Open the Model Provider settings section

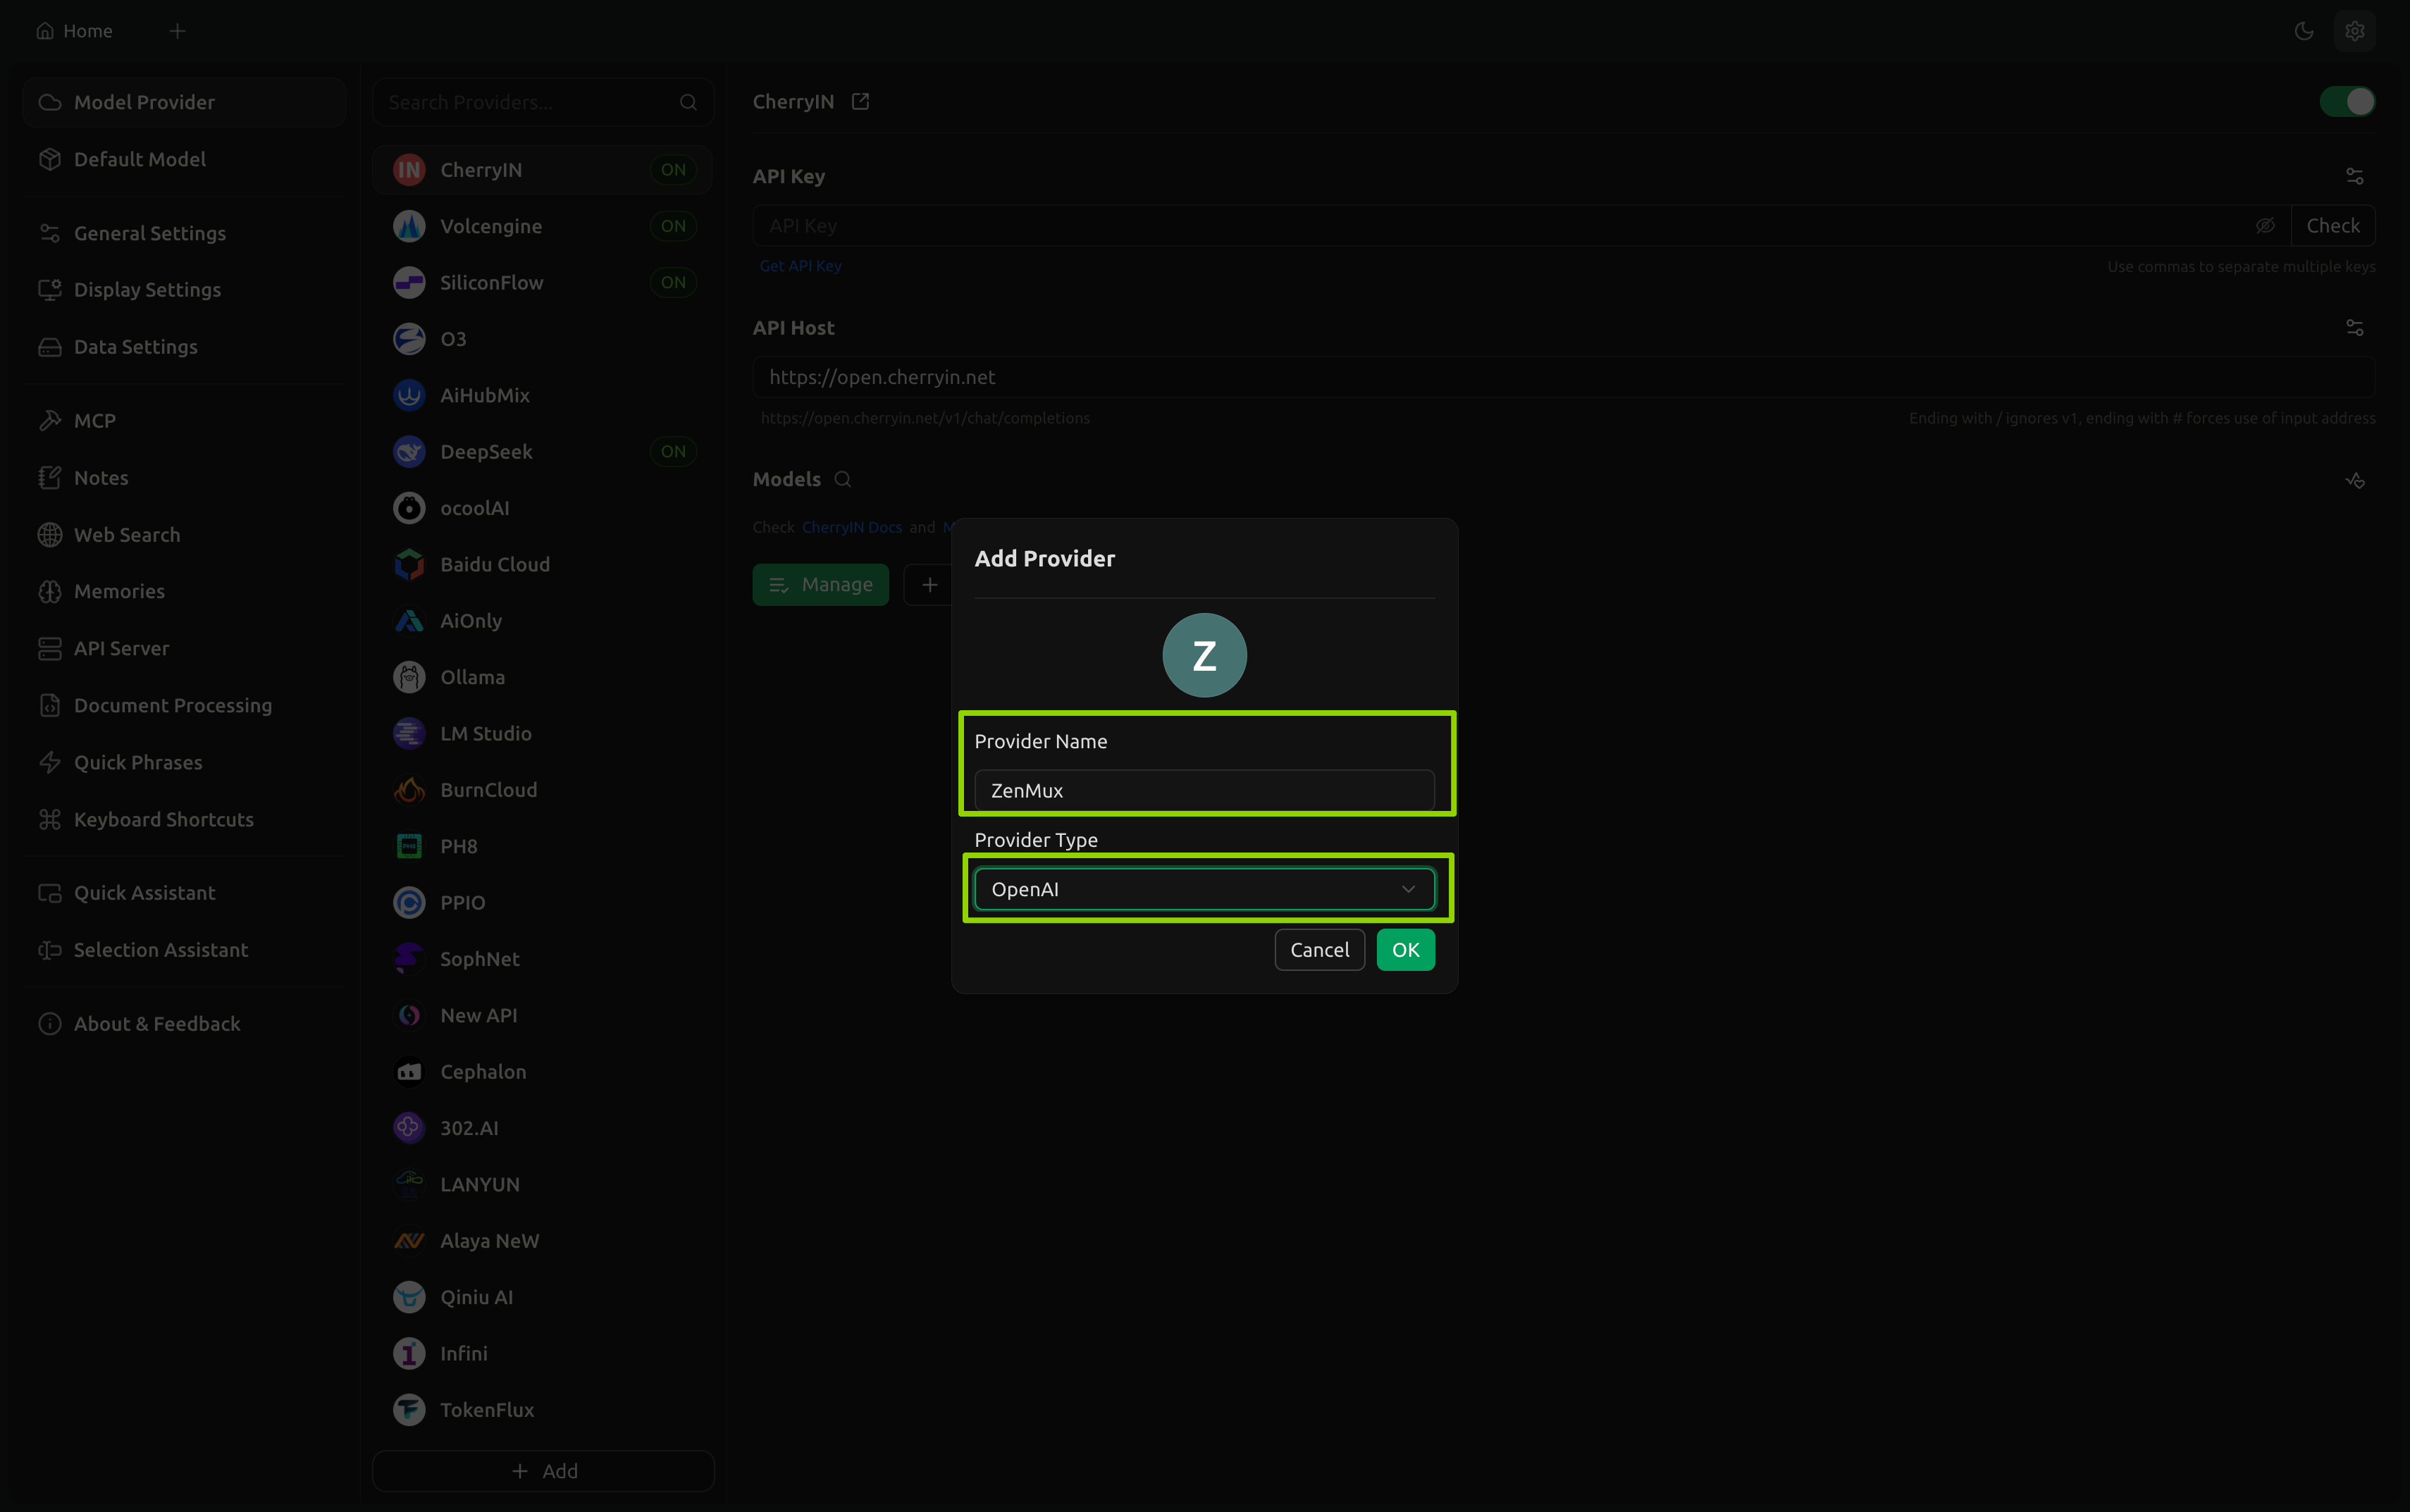click(184, 102)
